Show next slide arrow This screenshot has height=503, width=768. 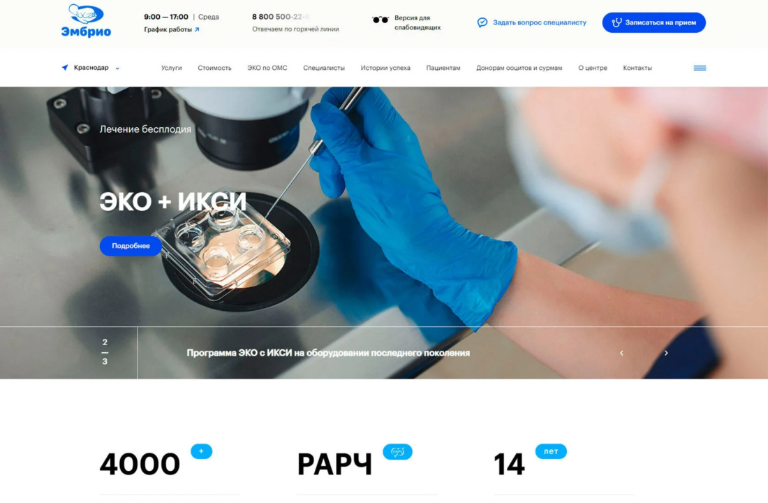666,353
